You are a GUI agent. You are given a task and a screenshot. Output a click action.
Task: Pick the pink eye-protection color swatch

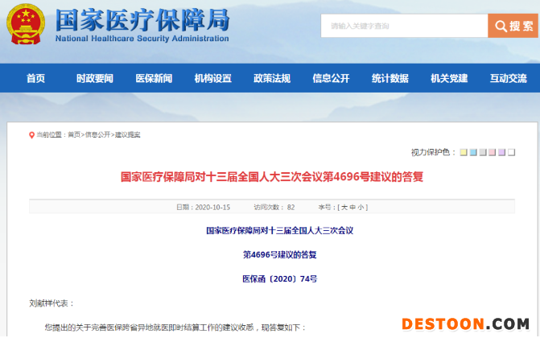[492, 152]
